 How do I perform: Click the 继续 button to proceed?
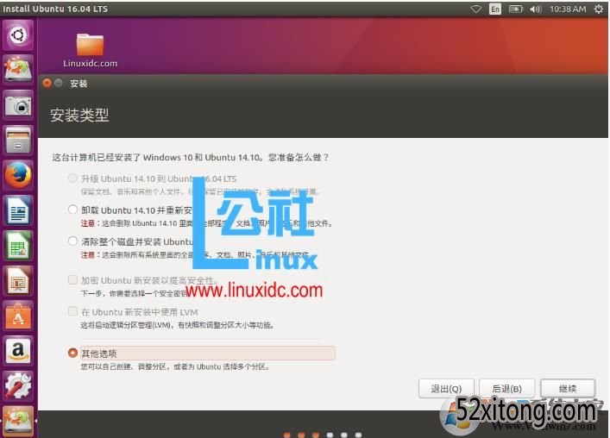568,388
